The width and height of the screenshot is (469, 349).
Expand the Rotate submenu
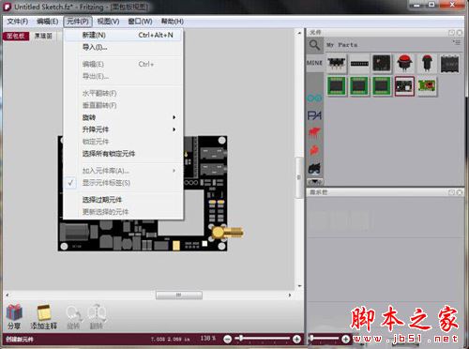(x=123, y=117)
